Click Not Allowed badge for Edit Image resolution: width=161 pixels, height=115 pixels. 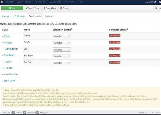coord(115,49)
